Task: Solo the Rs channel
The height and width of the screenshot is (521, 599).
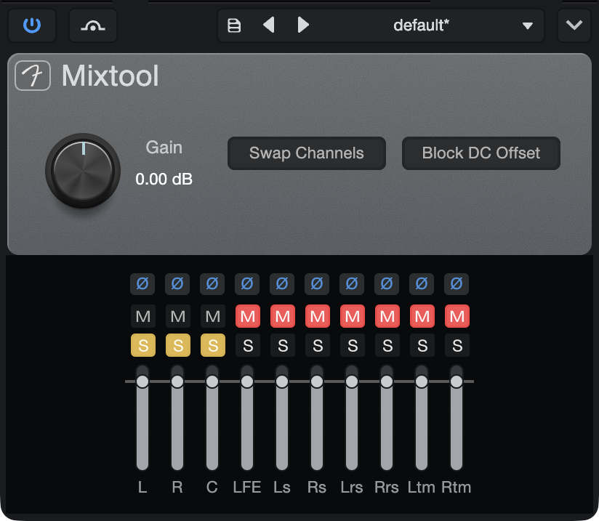Action: tap(318, 345)
